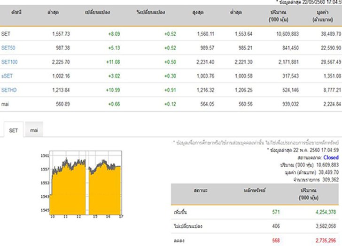Select SET high value 1,560.11
The height and width of the screenshot is (246, 342).
(x=205, y=34)
